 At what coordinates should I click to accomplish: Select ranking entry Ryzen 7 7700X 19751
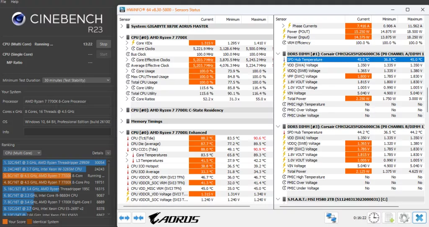tap(54, 182)
